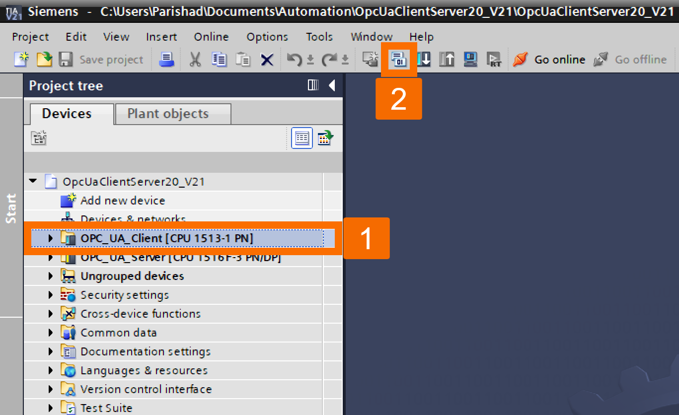Click the Open project toolbar icon

tap(45, 60)
